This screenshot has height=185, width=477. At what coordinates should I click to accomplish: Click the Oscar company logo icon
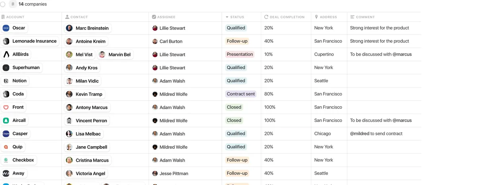[x=6, y=28]
